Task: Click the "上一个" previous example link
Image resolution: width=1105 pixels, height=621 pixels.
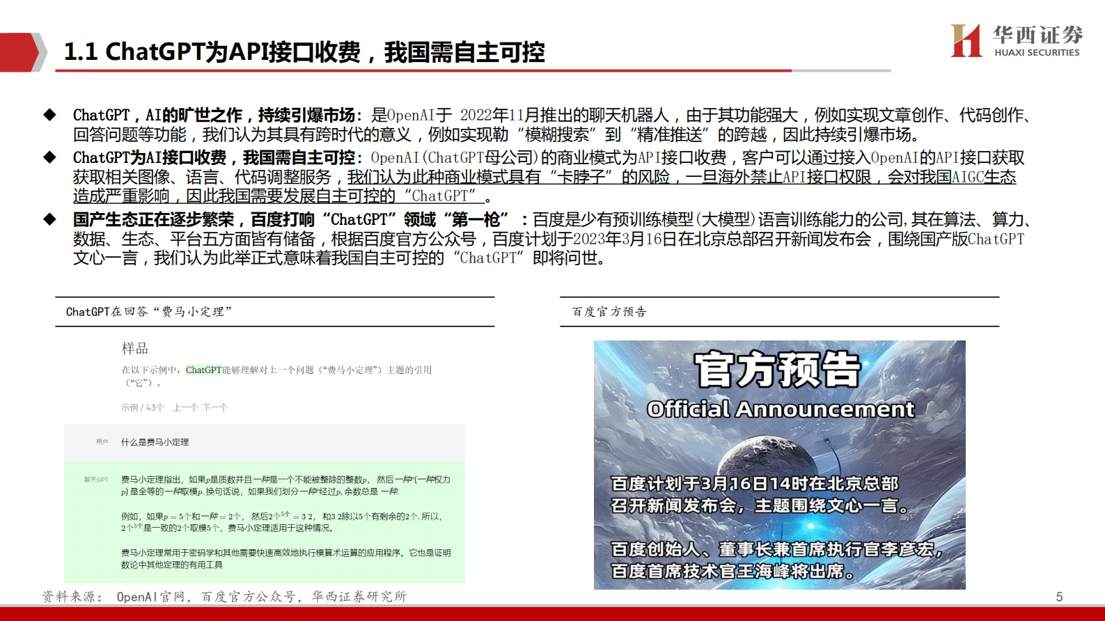Action: tap(185, 407)
